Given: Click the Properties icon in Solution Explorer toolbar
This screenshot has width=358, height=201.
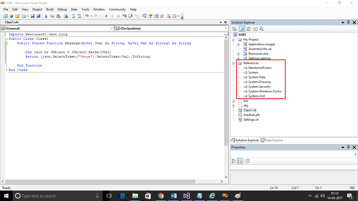Looking at the screenshot, I should click(x=234, y=29).
